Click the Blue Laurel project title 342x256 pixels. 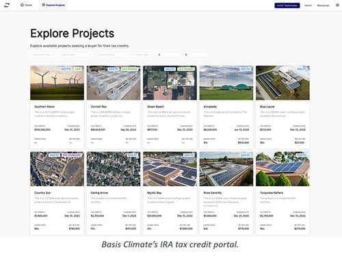coord(267,107)
